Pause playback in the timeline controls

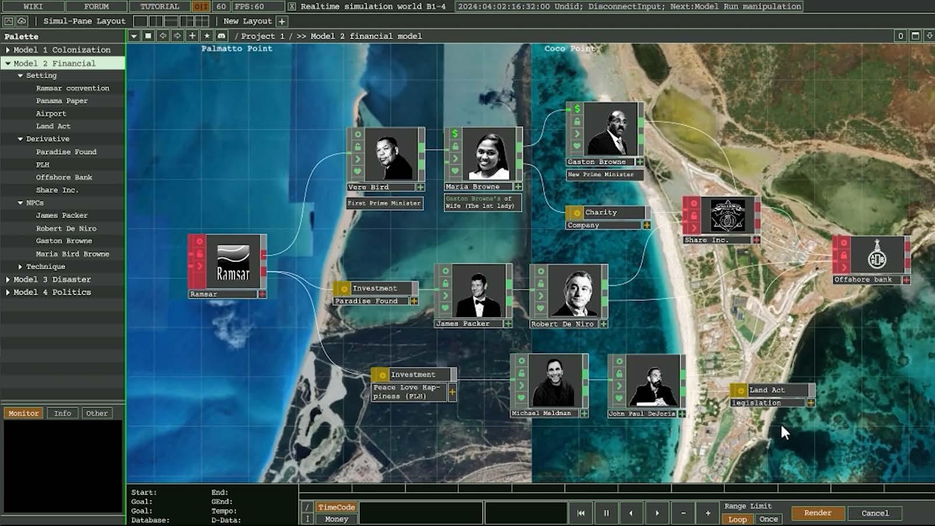click(606, 513)
